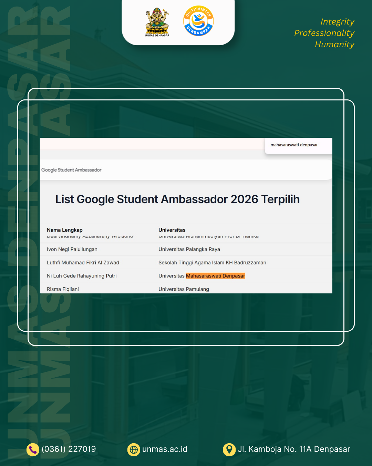372x466 pixels.
Task: Open the Universitas column header
Action: coord(172,230)
